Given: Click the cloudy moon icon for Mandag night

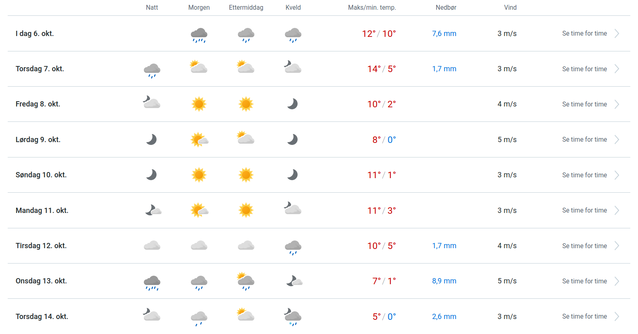Looking at the screenshot, I should 153,210.
